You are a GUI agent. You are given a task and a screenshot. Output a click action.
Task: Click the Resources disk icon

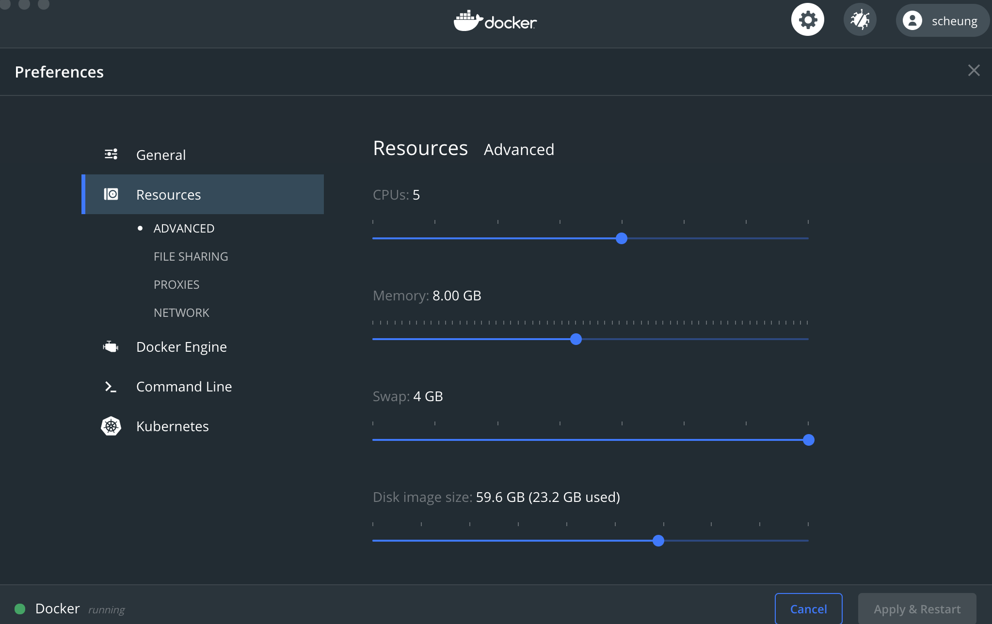pyautogui.click(x=111, y=194)
